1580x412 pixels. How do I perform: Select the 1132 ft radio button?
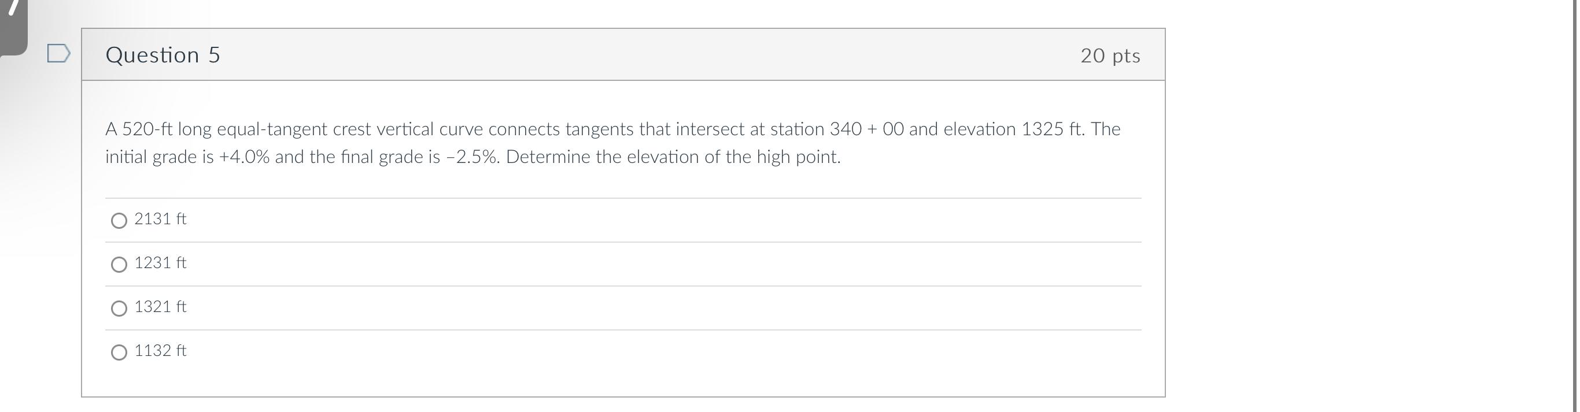pos(119,352)
